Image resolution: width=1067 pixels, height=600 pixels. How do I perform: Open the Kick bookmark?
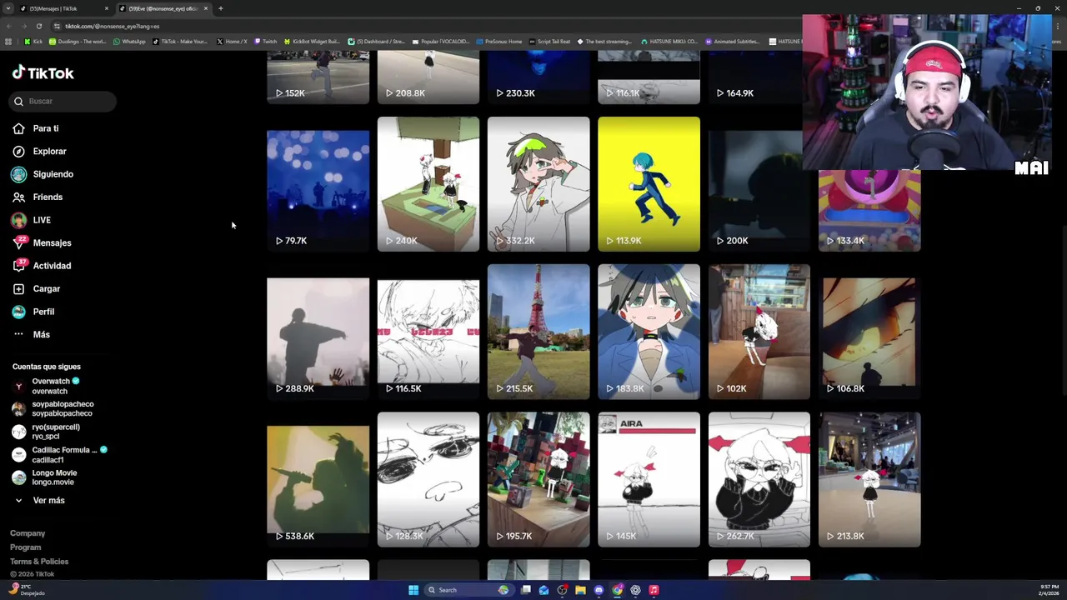point(33,41)
